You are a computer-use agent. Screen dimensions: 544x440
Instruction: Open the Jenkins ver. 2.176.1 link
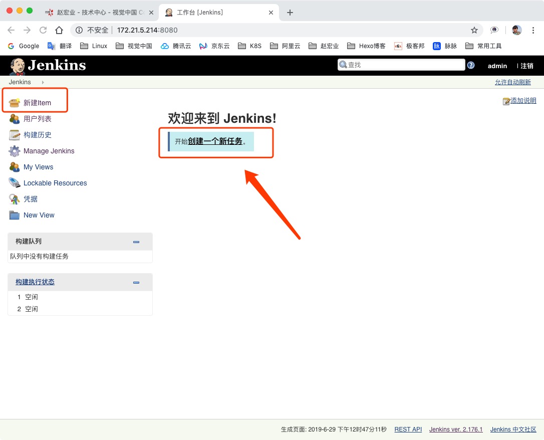point(456,429)
